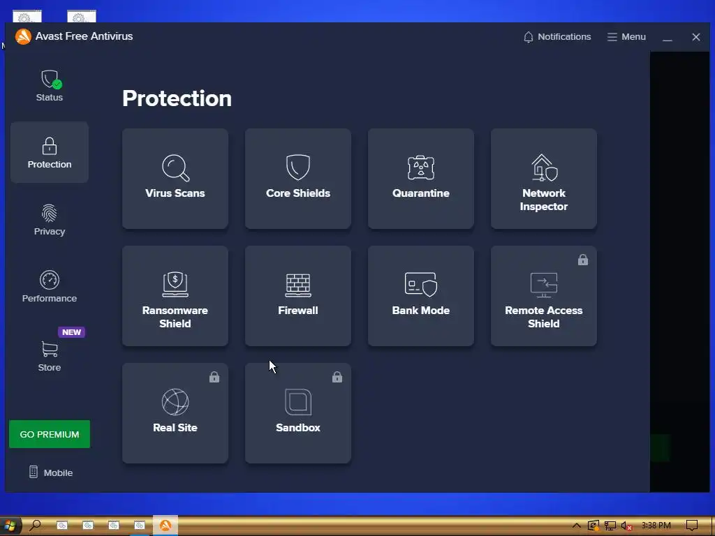Open the Remote Access Shield tile
This screenshot has width=715, height=536.
click(x=543, y=296)
